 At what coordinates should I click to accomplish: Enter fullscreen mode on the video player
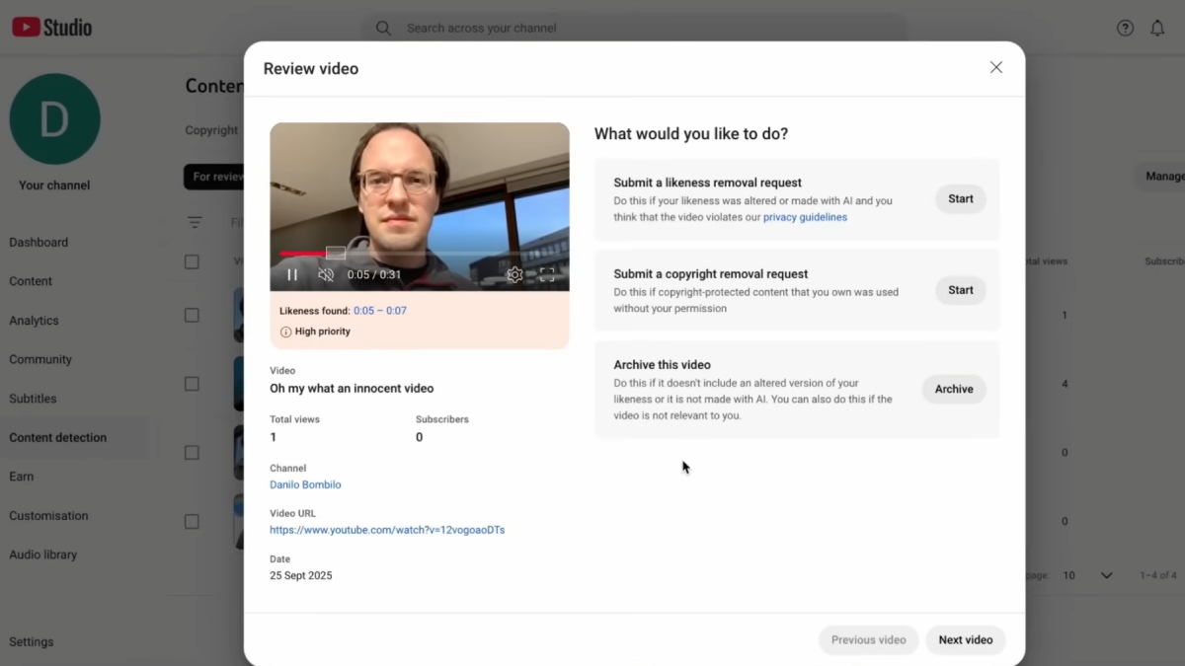548,274
